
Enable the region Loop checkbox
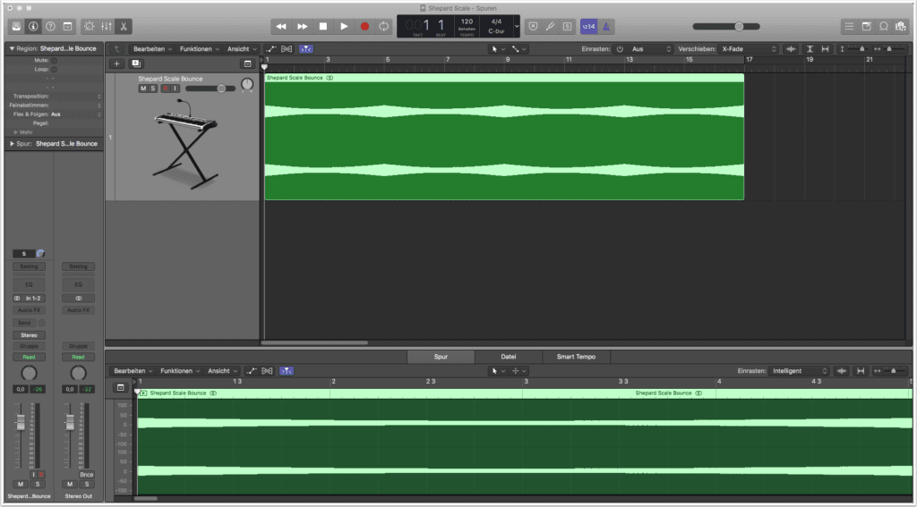[54, 69]
